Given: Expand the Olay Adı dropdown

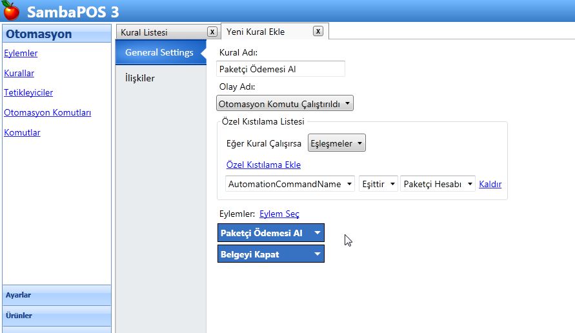Looking at the screenshot, I should [x=285, y=103].
